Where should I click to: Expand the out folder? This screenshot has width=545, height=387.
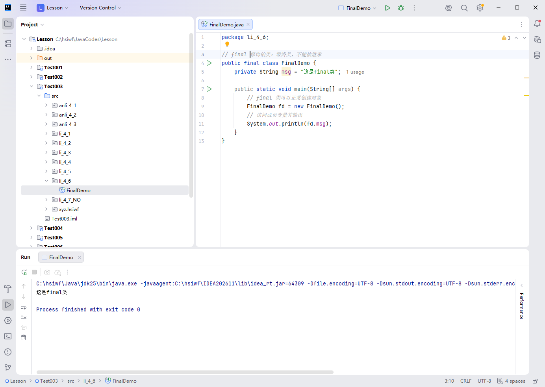coord(32,58)
